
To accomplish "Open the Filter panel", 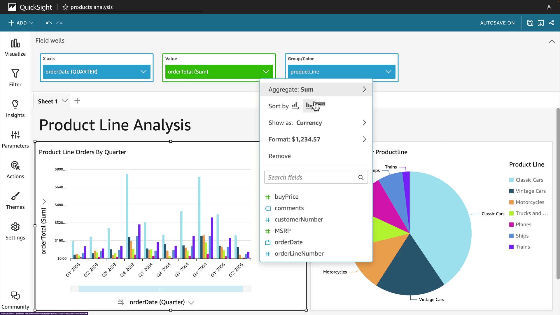I will [15, 78].
